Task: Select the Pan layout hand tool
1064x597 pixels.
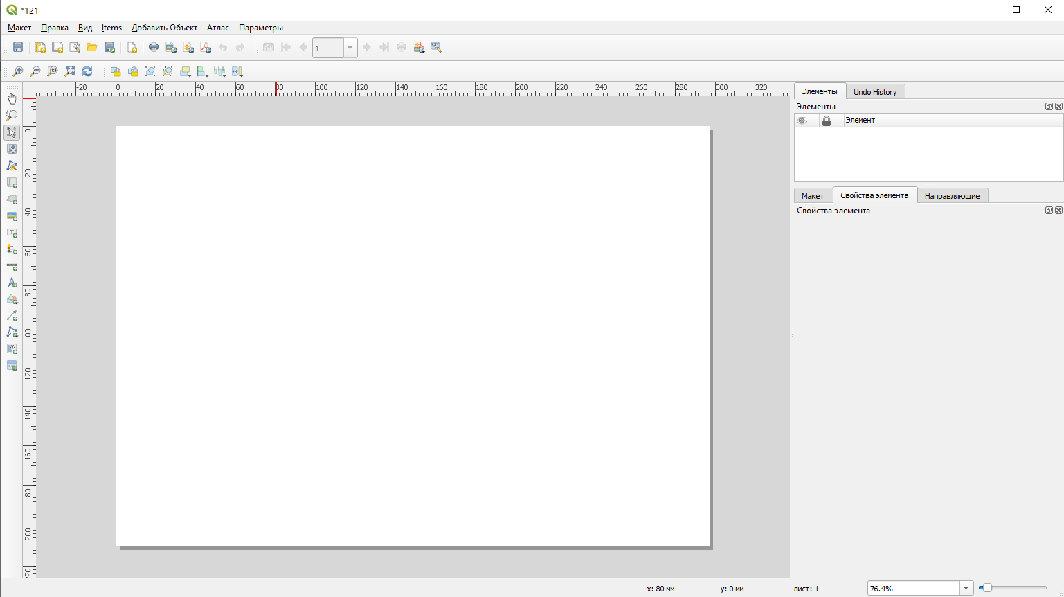Action: (12, 99)
